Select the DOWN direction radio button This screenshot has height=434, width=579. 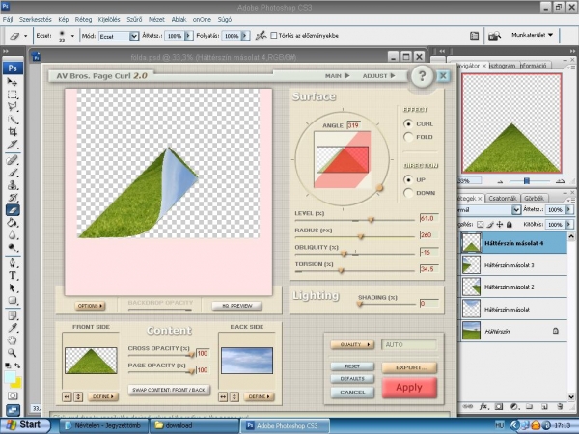408,193
